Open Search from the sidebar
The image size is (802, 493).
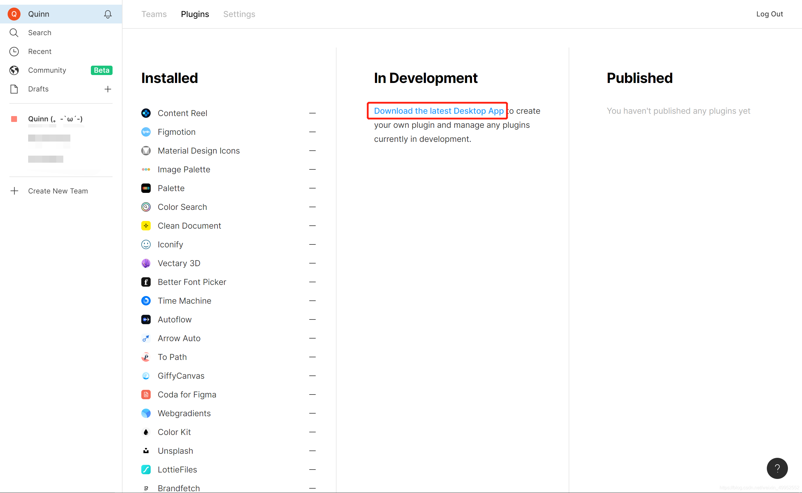click(40, 33)
